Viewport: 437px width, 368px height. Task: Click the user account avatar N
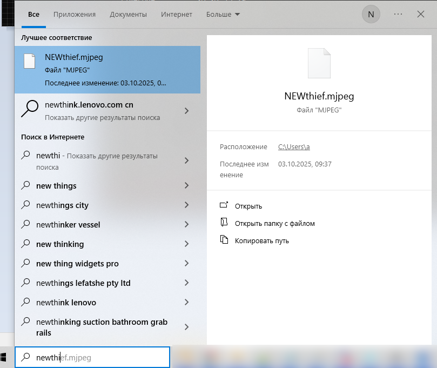tap(370, 15)
